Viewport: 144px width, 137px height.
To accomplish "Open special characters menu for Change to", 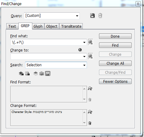I will pyautogui.click(x=91, y=56).
